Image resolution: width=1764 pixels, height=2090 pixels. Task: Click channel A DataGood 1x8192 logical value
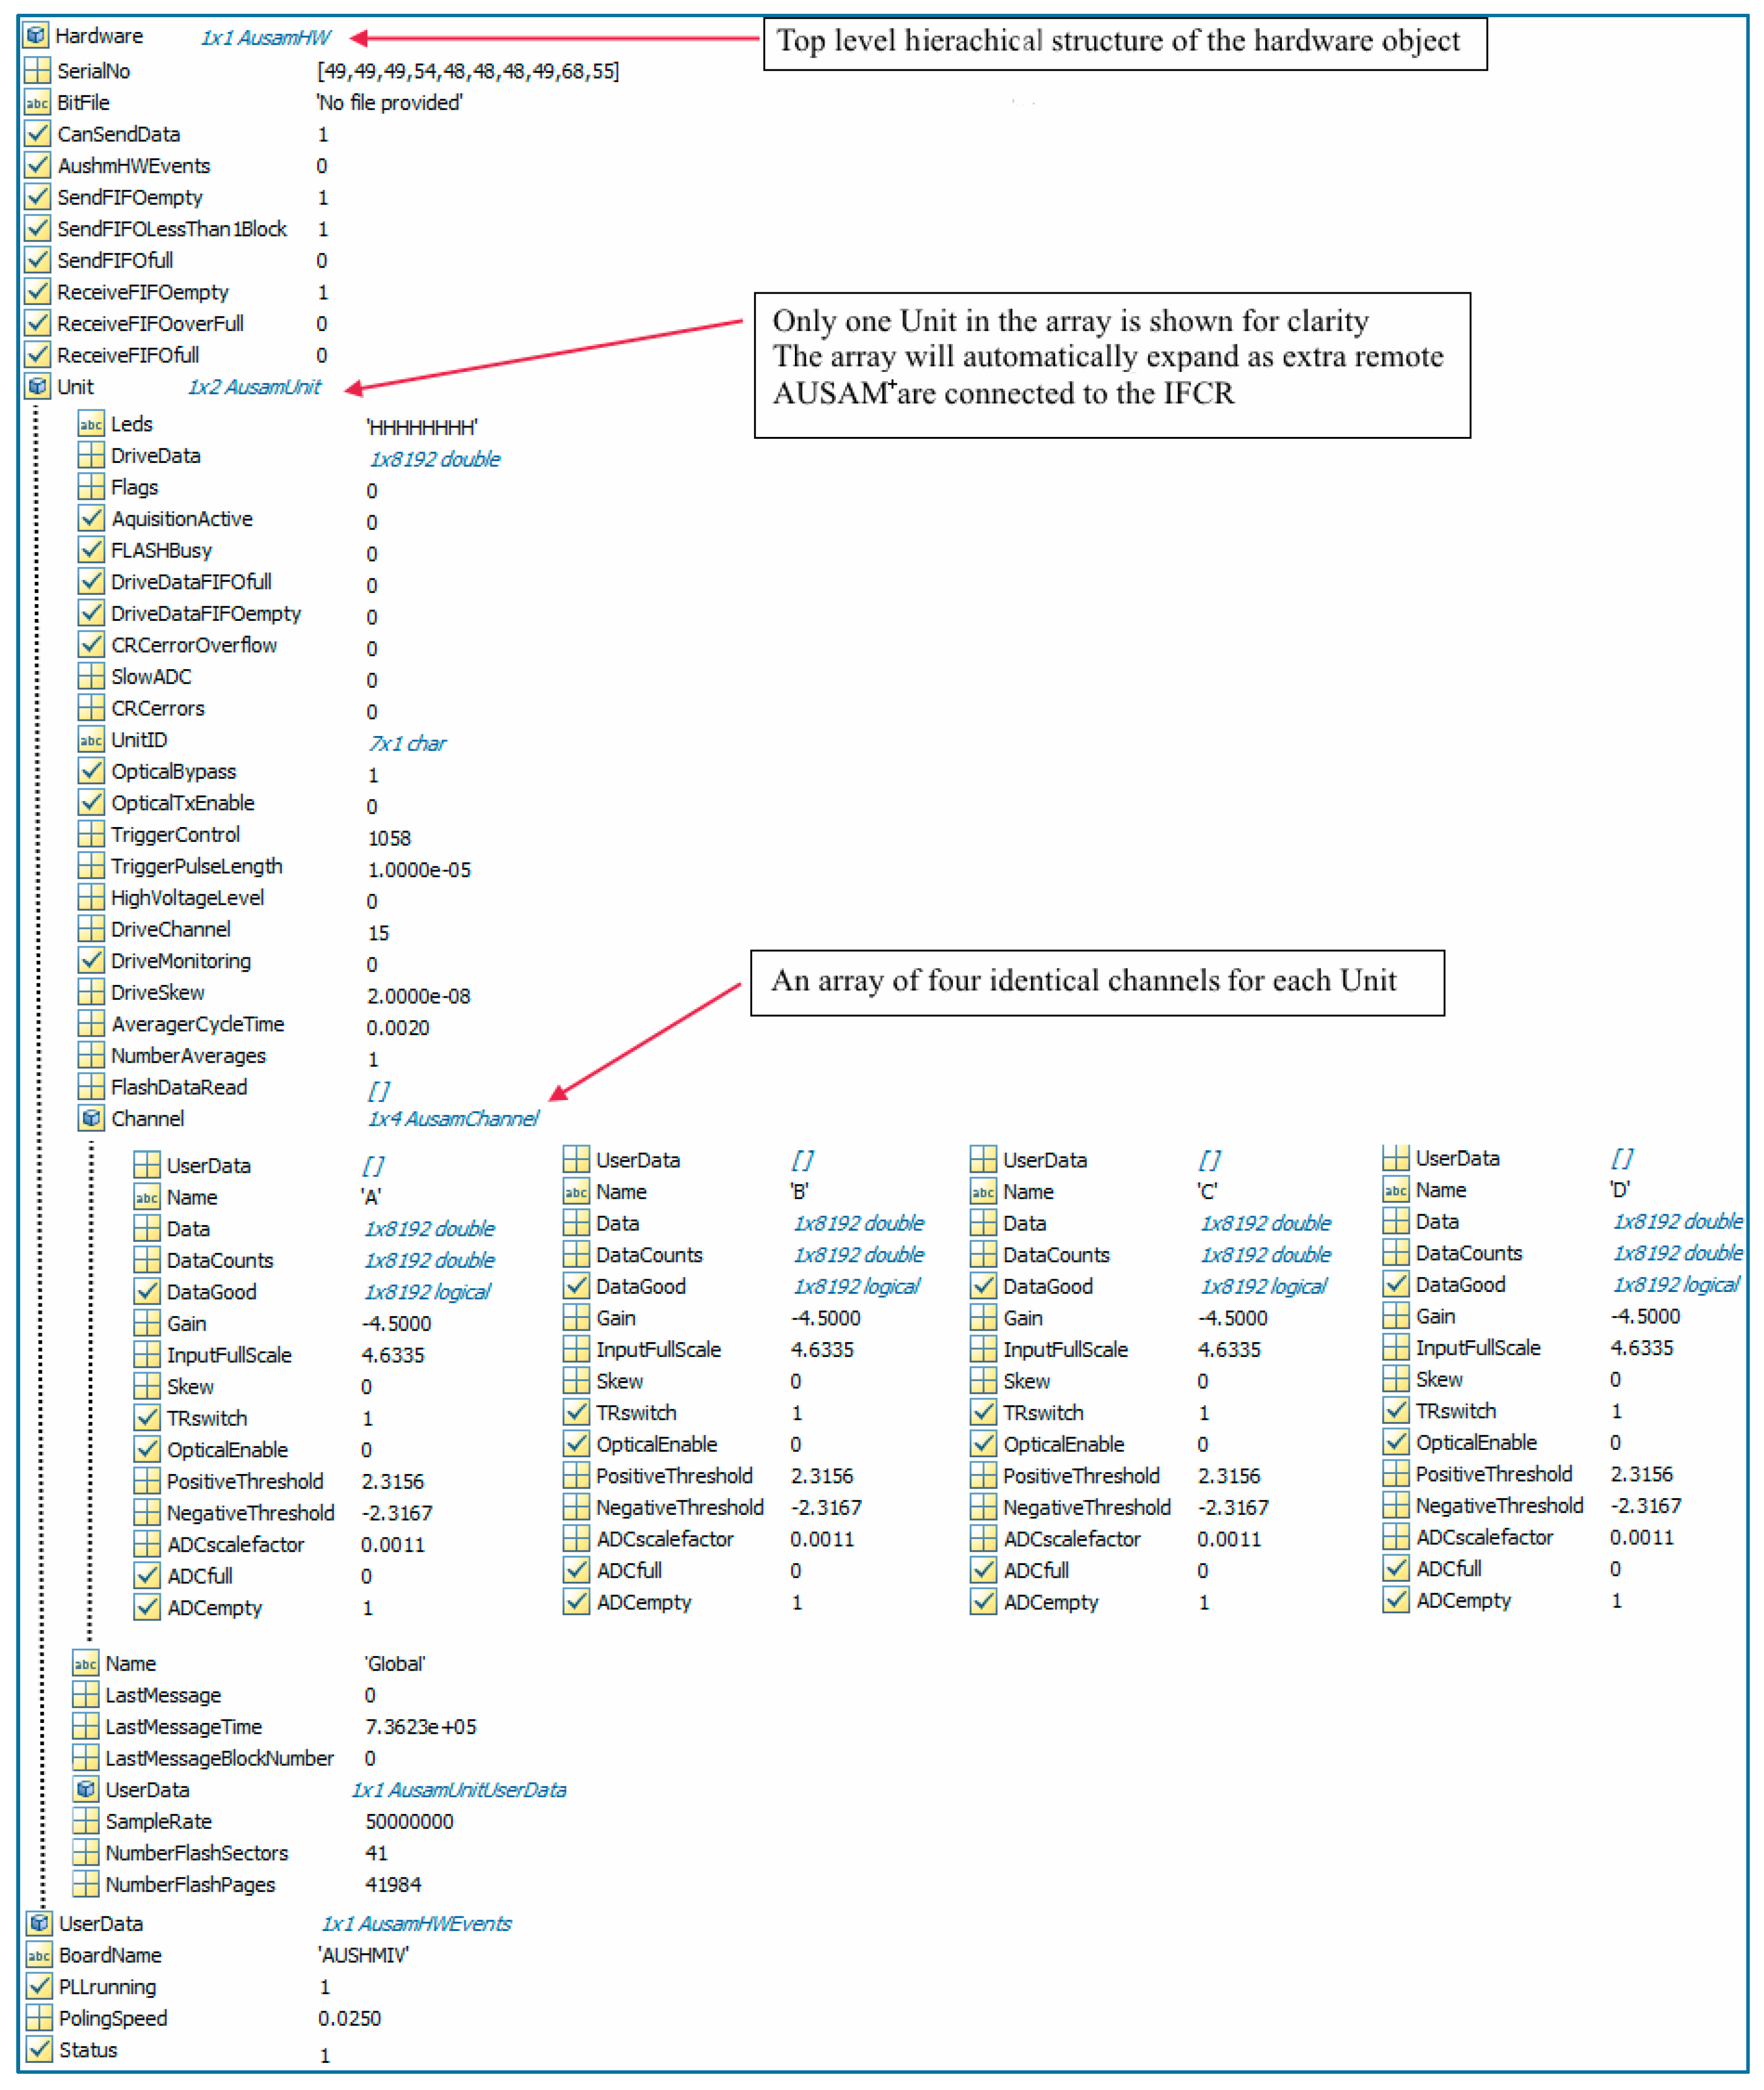(x=427, y=1292)
